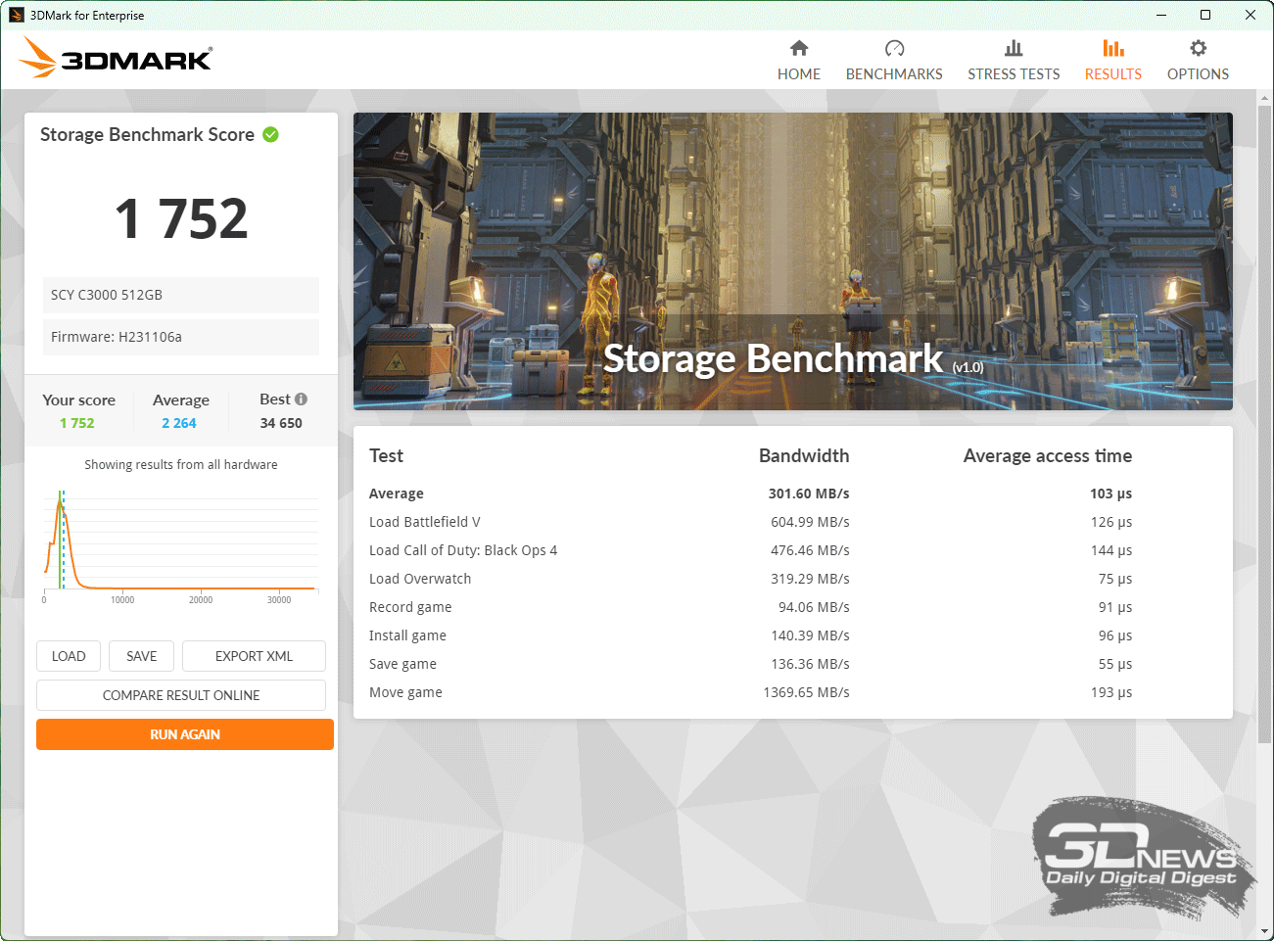Click the green valid score checkmark
Image resolution: width=1274 pixels, height=941 pixels.
click(x=270, y=134)
